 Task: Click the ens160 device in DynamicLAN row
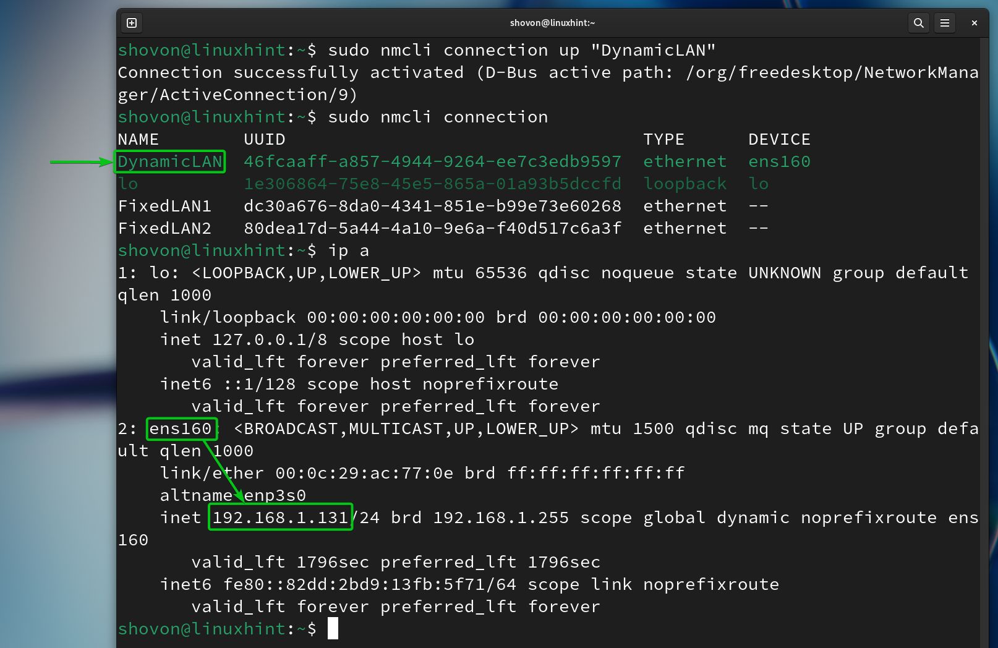pyautogui.click(x=779, y=162)
